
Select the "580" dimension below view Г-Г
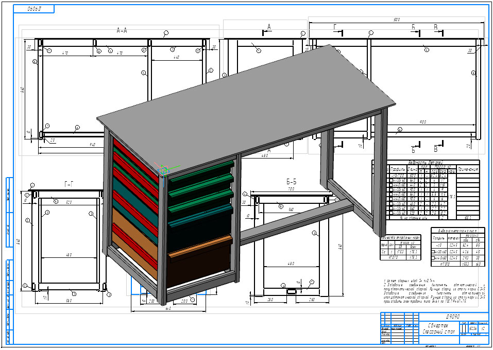(69, 301)
